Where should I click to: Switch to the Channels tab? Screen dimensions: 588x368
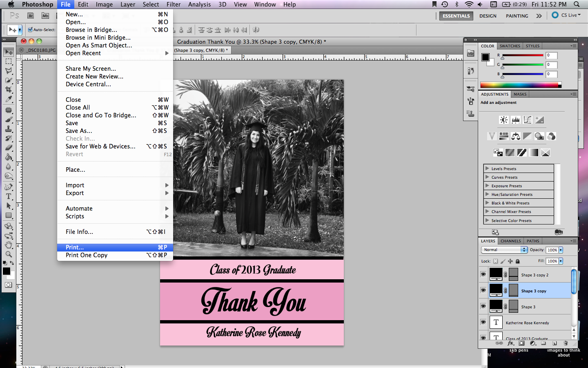pos(511,241)
